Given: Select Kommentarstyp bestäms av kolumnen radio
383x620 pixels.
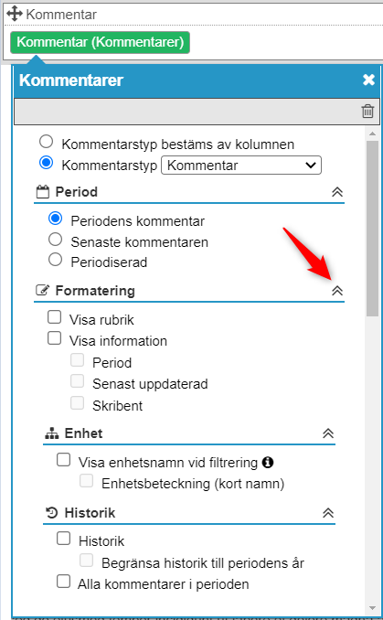Looking at the screenshot, I should pos(47,142).
